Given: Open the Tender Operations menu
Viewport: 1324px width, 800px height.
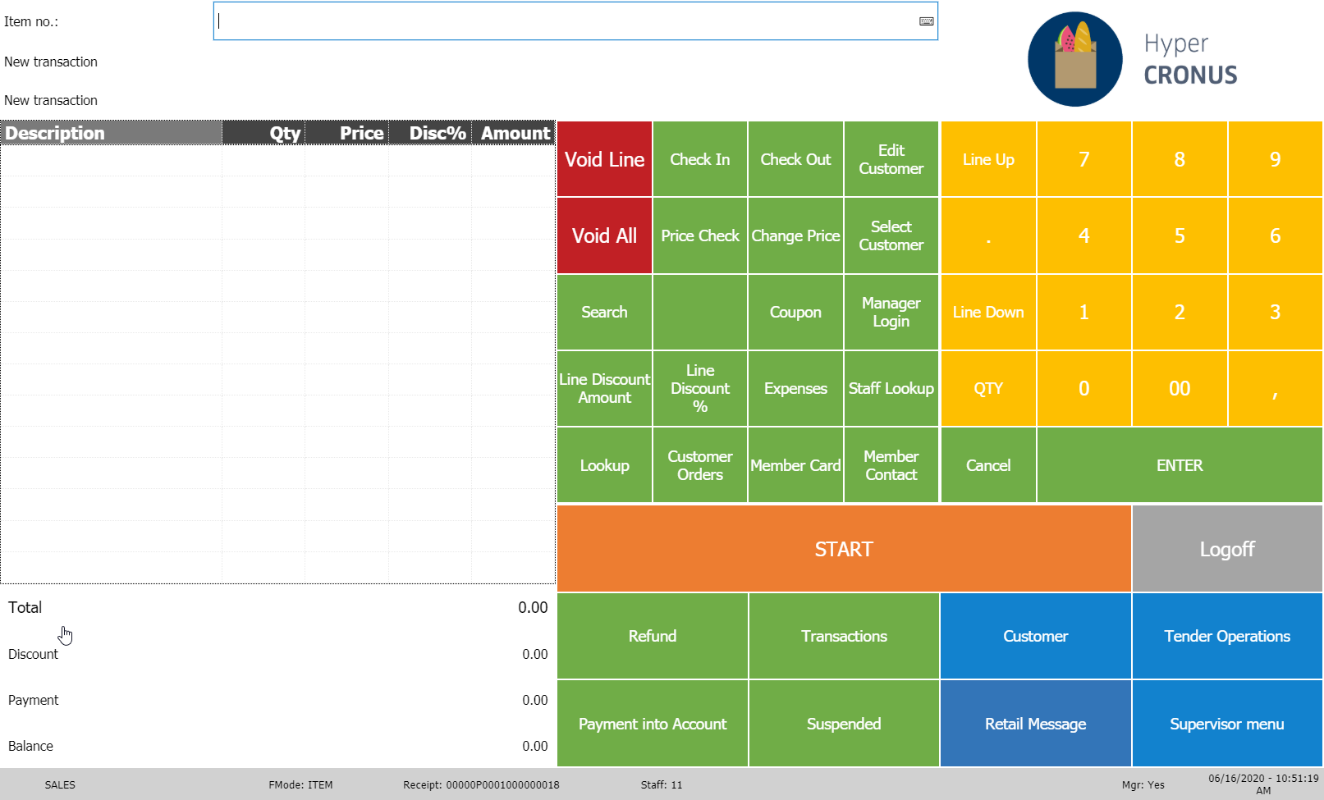Looking at the screenshot, I should click(1226, 636).
